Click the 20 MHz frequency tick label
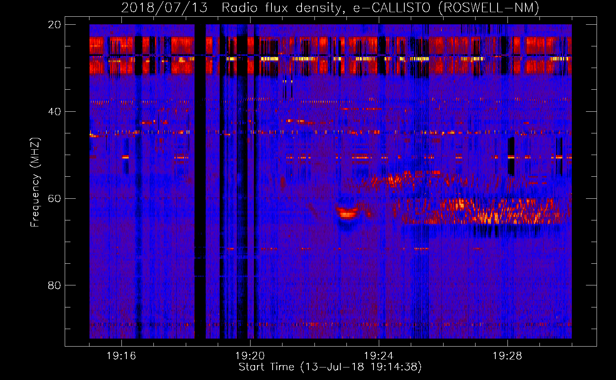 click(54, 25)
